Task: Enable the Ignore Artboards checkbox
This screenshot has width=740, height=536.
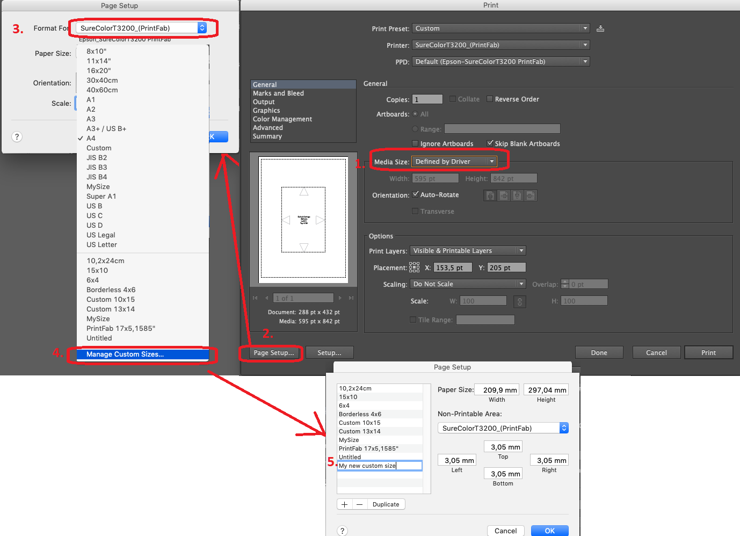Action: point(415,143)
